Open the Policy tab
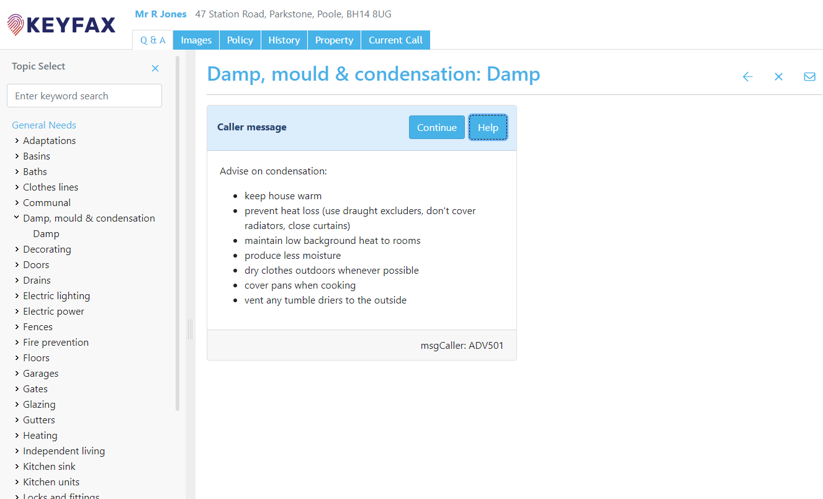Viewport: 823px width, 499px height. [x=240, y=40]
